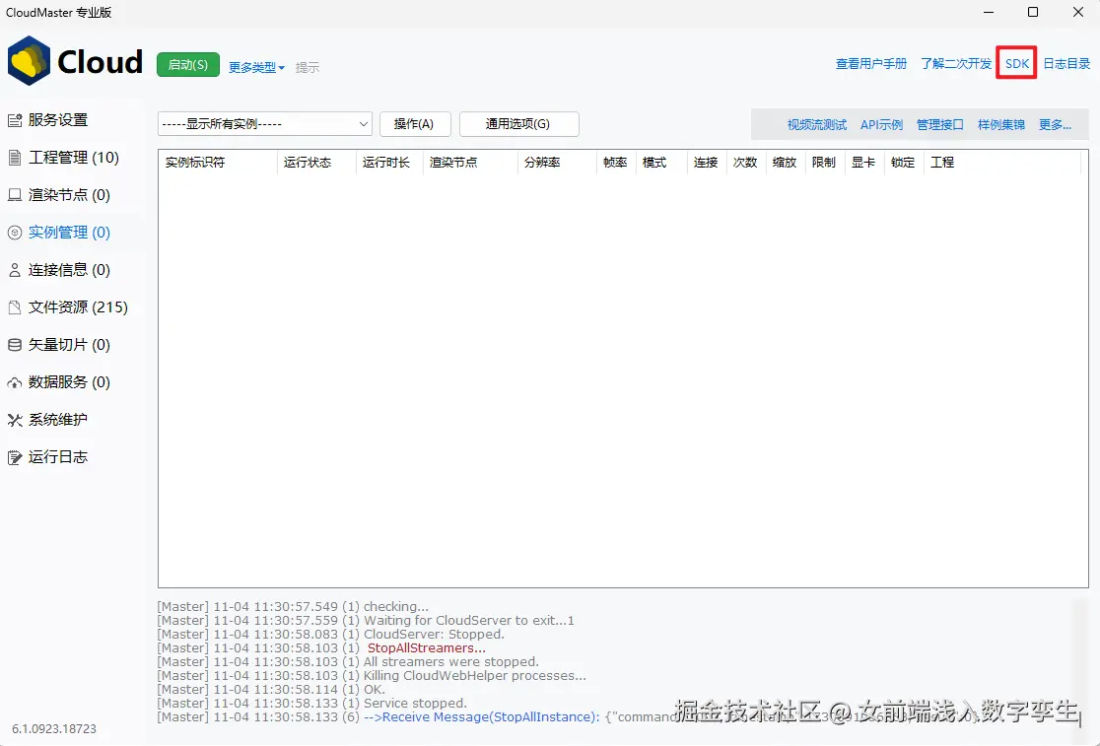Click the 显卡 column header
The image size is (1100, 746).
click(862, 163)
